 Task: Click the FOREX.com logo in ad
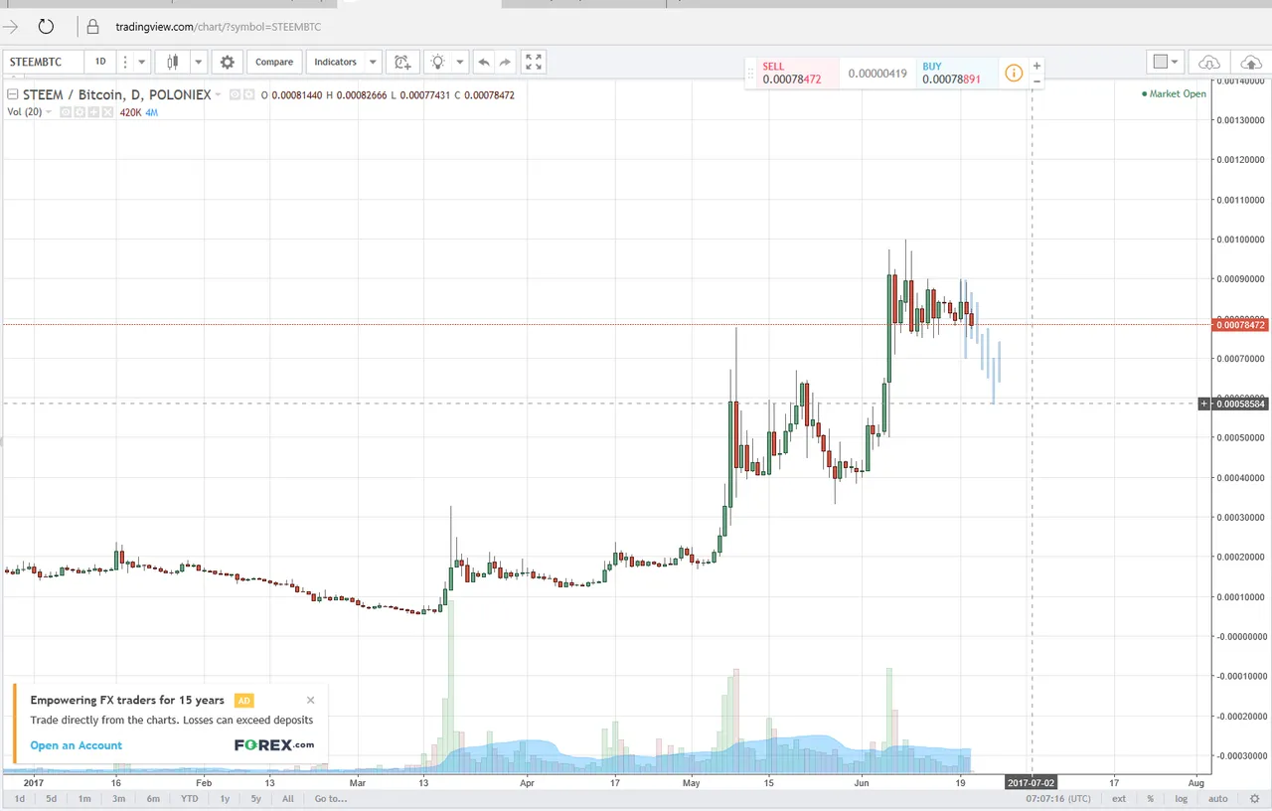click(274, 744)
